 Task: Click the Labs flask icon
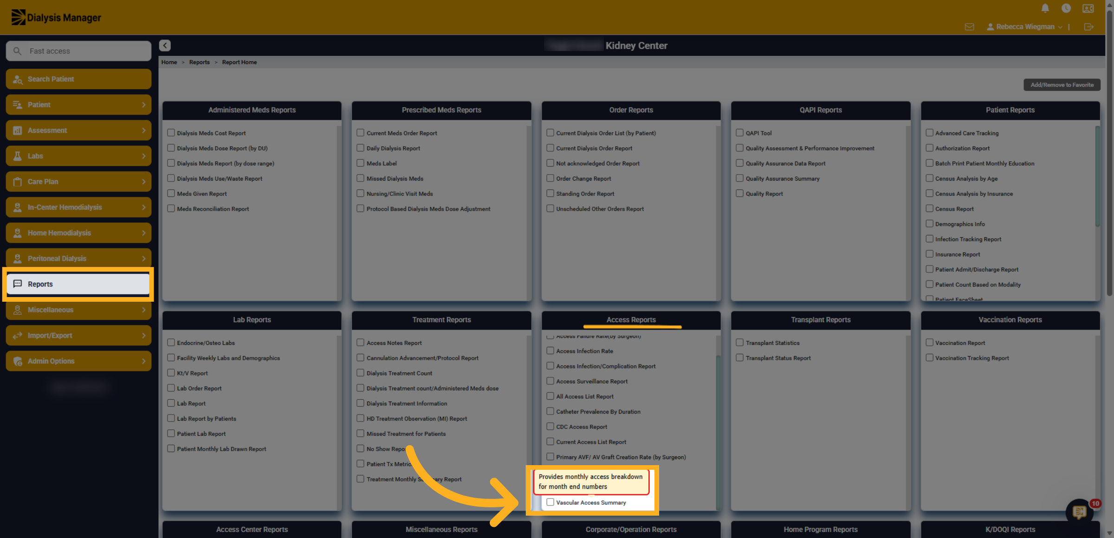click(18, 156)
